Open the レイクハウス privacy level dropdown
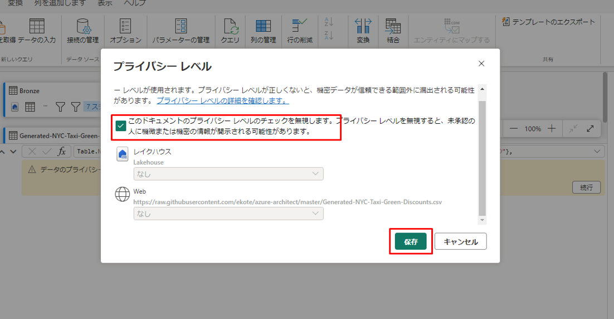This screenshot has height=319, width=614. coord(228,174)
